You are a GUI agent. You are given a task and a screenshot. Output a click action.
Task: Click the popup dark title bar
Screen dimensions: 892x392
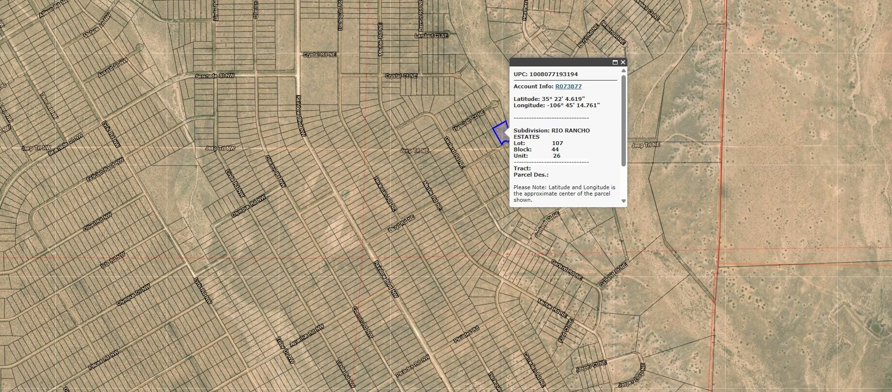557,62
